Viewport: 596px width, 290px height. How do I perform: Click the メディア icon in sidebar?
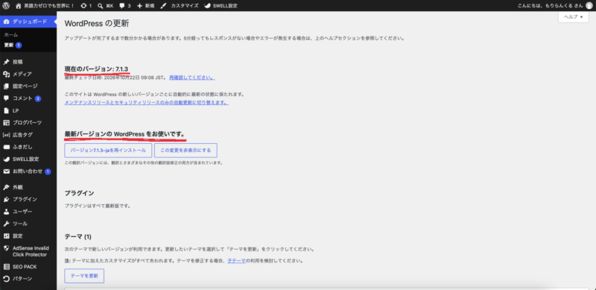(6, 74)
